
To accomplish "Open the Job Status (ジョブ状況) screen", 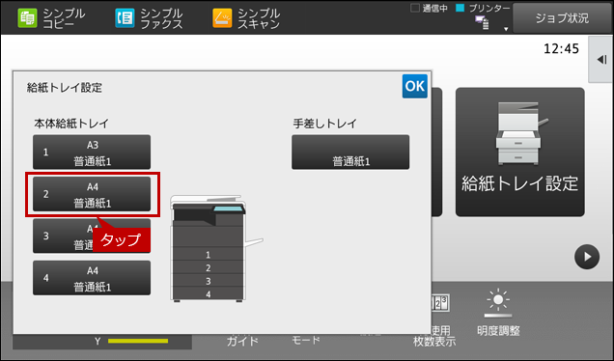I will (x=562, y=18).
